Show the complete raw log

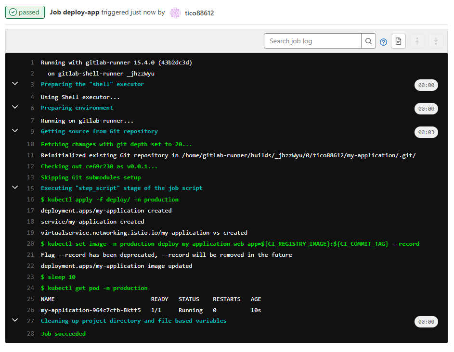click(398, 41)
